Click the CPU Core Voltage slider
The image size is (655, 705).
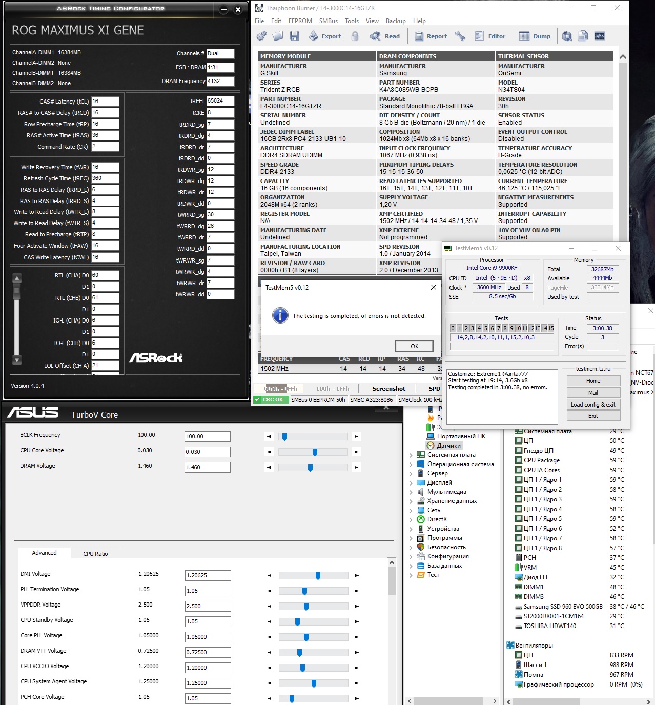[313, 452]
